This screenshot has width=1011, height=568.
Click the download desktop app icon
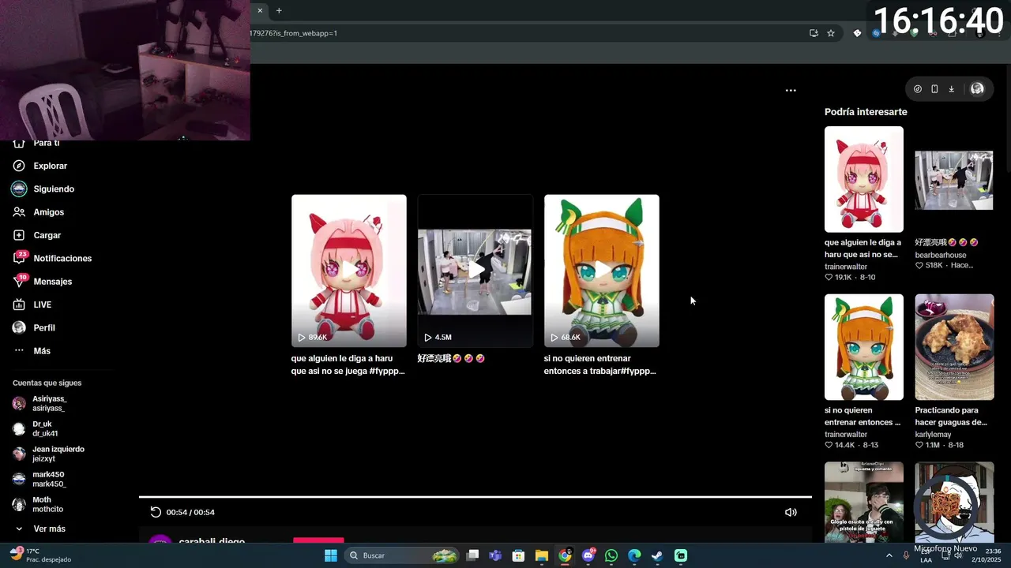point(951,89)
